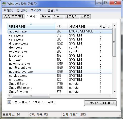Sort by 세션 ID column header

pos(105,26)
